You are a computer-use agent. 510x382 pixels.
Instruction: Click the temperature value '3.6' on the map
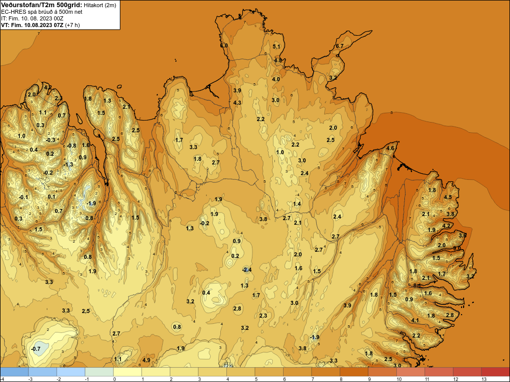(x=463, y=235)
